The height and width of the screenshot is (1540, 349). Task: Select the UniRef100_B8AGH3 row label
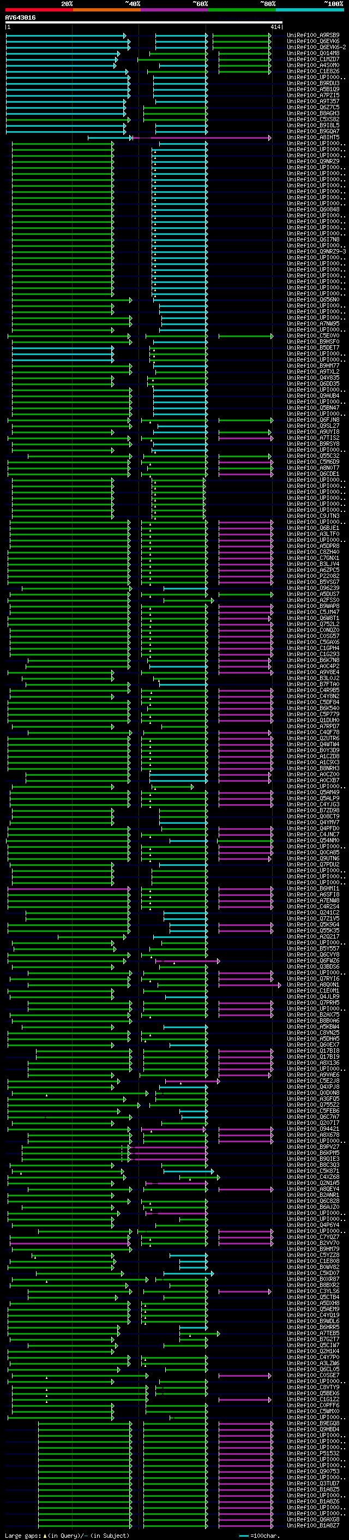(313, 113)
